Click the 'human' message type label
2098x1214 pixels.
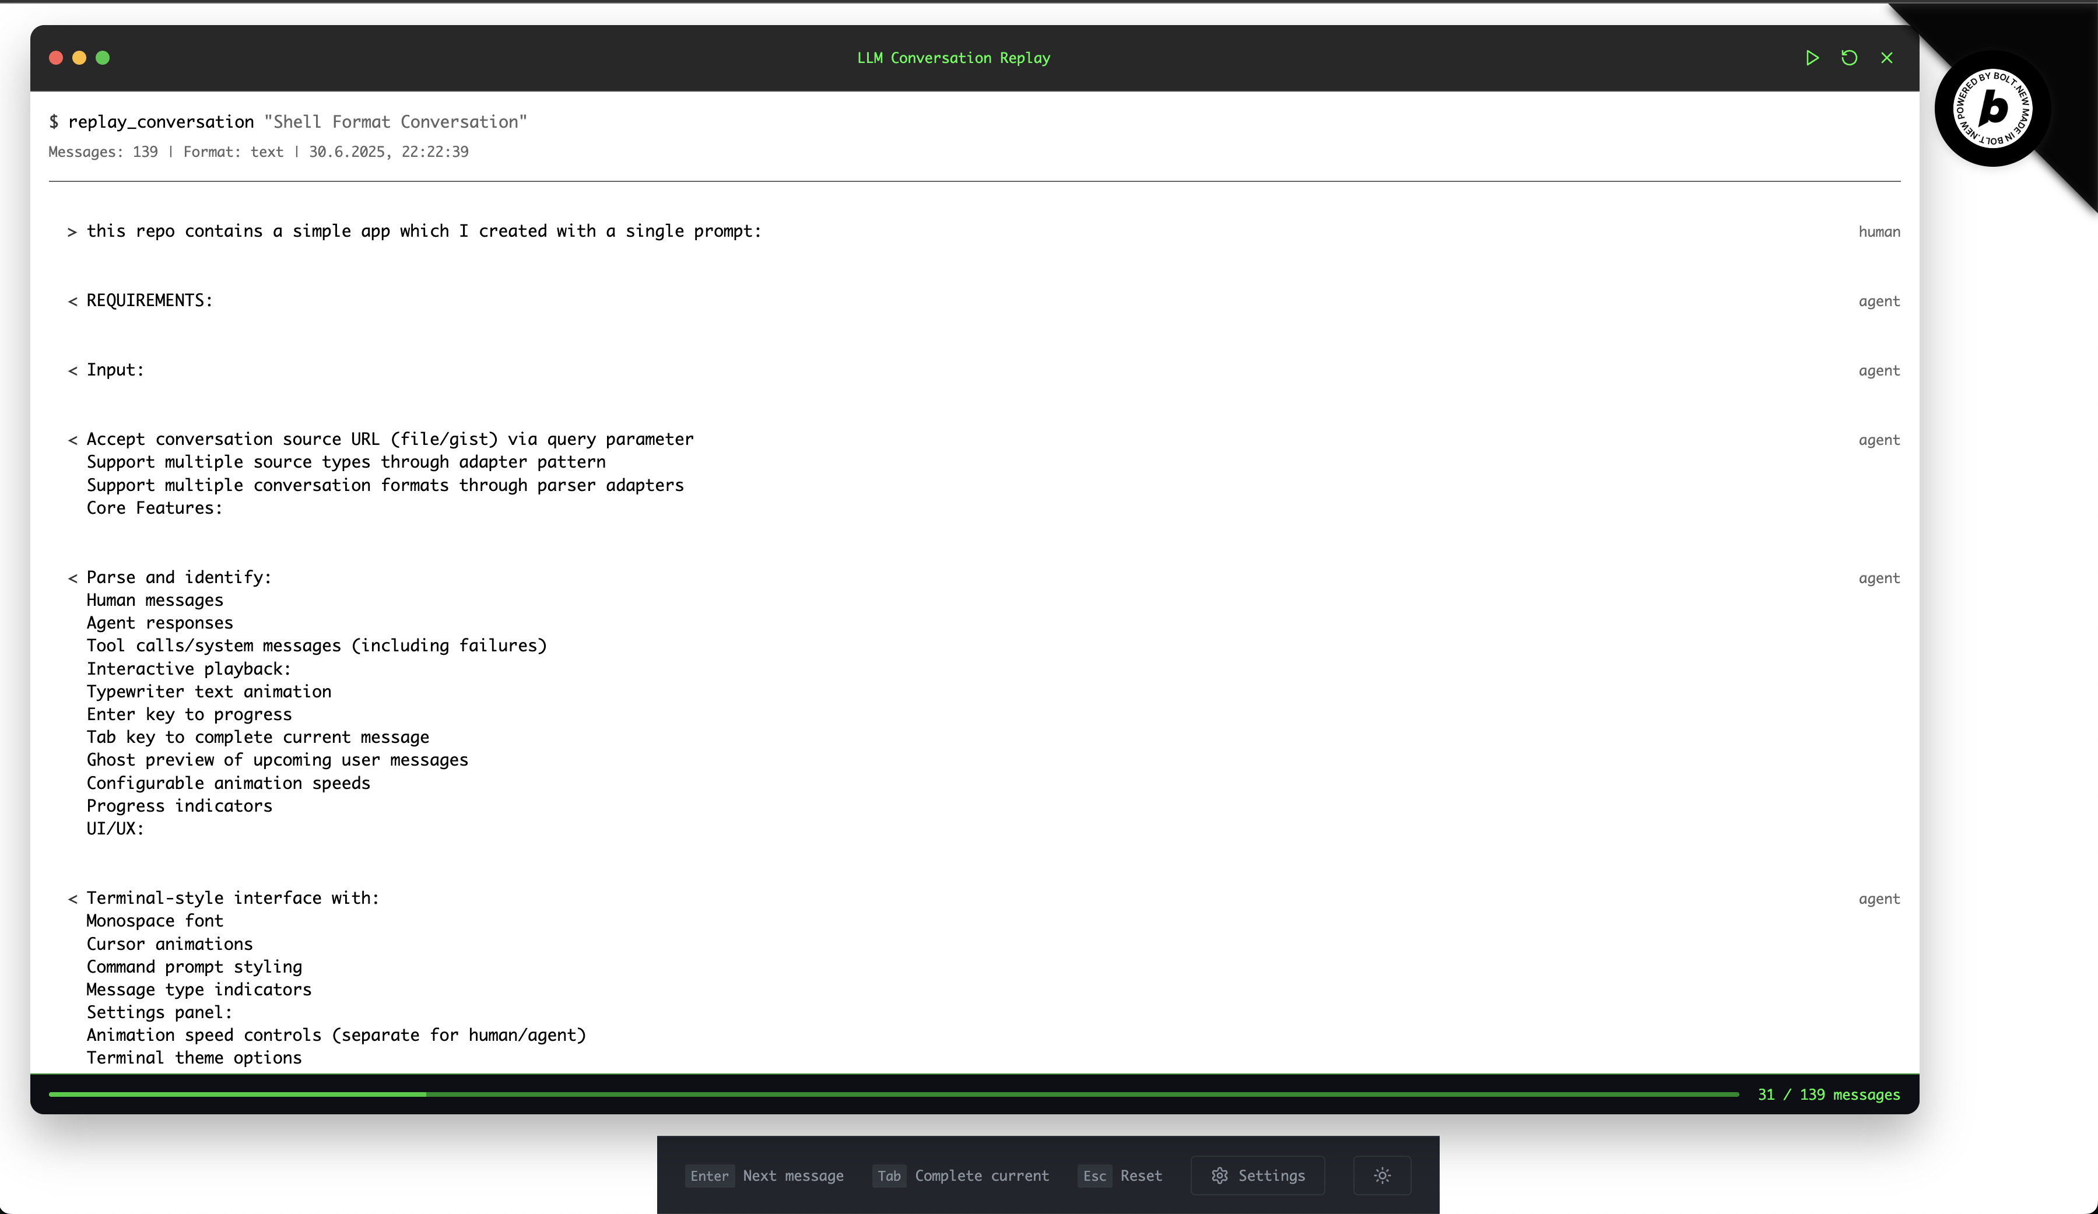click(1879, 231)
